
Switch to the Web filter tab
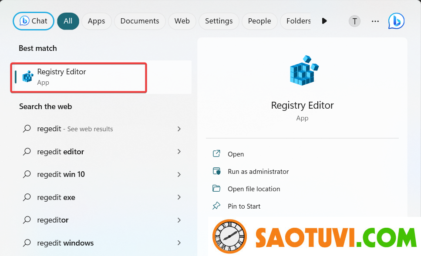182,21
